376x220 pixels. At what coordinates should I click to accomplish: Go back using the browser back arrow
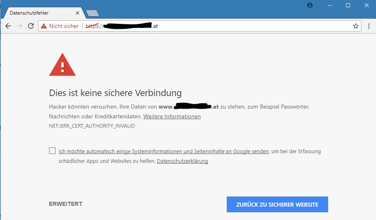8,26
